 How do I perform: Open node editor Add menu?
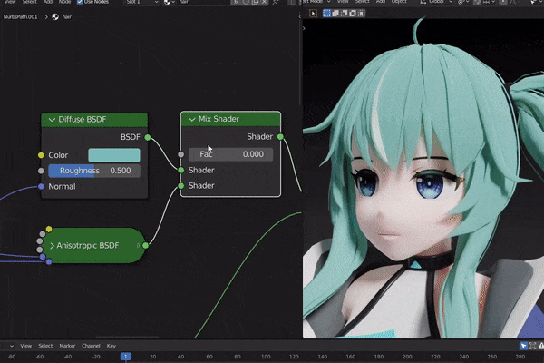(x=48, y=2)
